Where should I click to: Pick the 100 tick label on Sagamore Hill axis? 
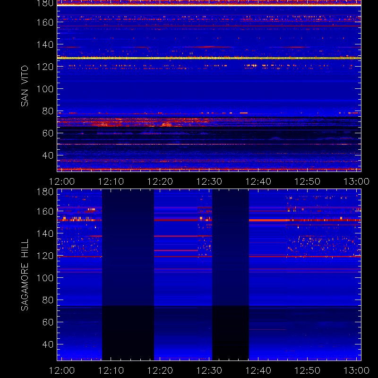pyautogui.click(x=45, y=278)
